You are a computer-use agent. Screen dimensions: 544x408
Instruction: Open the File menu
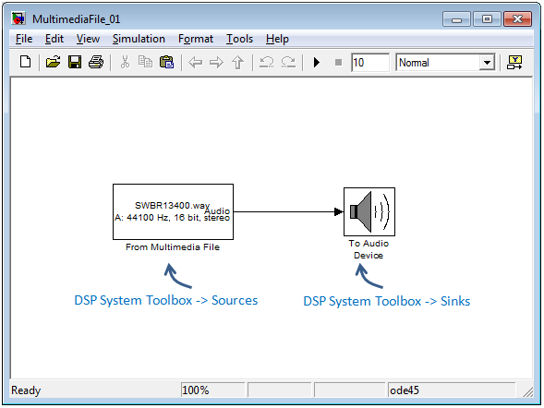coord(24,39)
